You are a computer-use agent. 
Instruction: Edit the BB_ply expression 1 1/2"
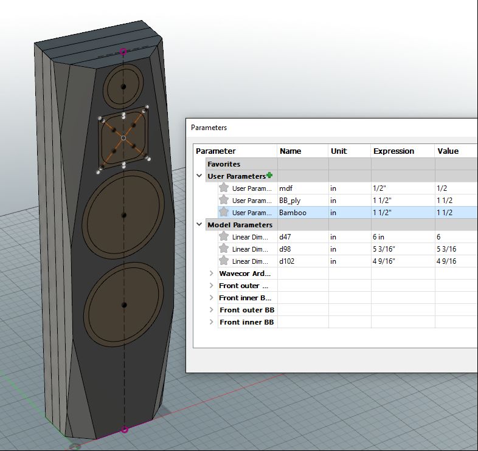tap(403, 201)
